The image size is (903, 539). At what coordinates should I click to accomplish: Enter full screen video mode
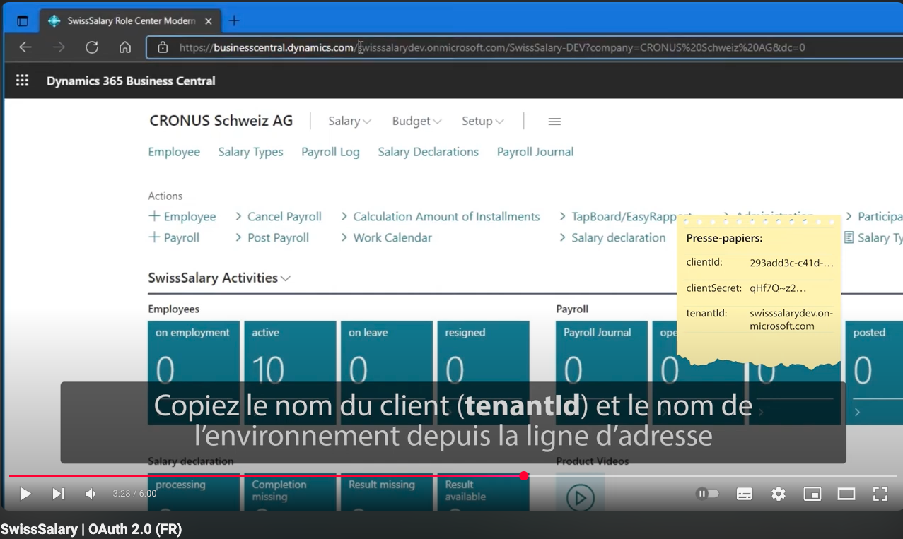880,494
